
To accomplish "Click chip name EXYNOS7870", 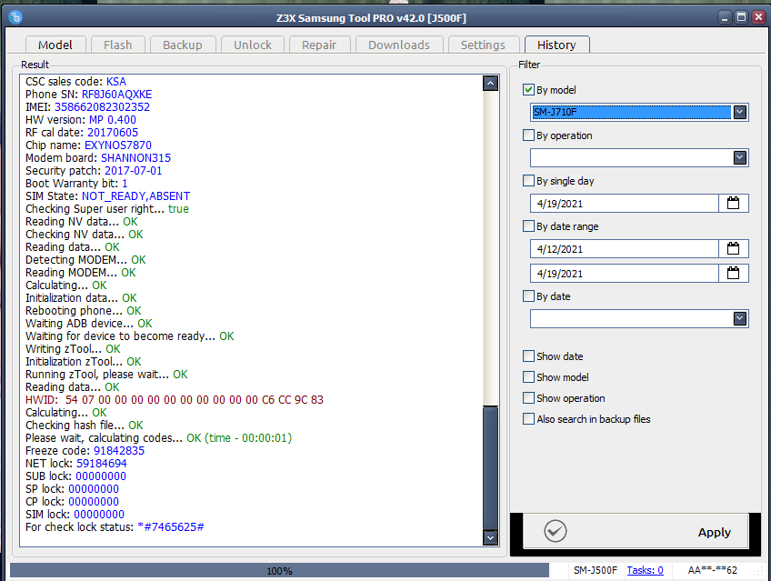I will click(118, 145).
